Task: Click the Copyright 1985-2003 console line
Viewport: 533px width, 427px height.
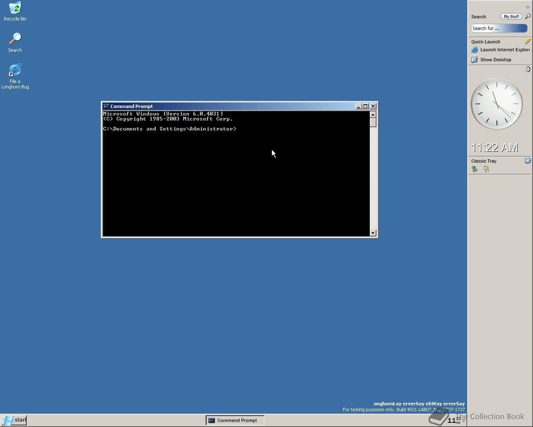Action: pyautogui.click(x=168, y=119)
